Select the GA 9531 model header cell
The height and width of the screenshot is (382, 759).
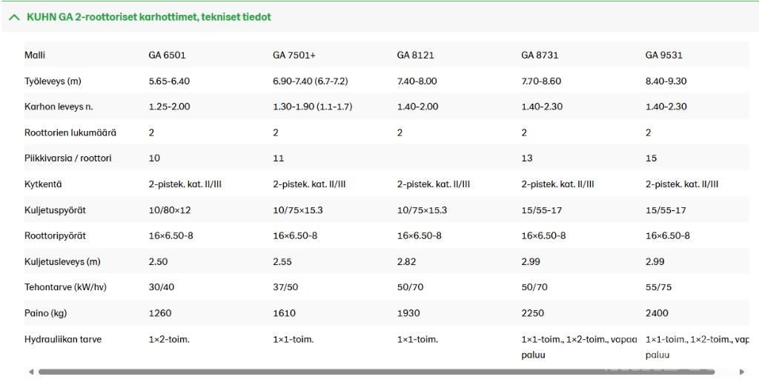point(663,55)
